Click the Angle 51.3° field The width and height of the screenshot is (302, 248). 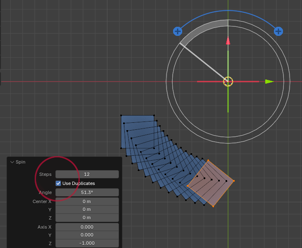(87, 192)
